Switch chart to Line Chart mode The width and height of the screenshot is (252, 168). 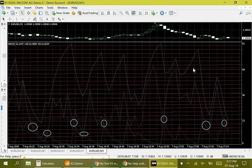(x=115, y=13)
